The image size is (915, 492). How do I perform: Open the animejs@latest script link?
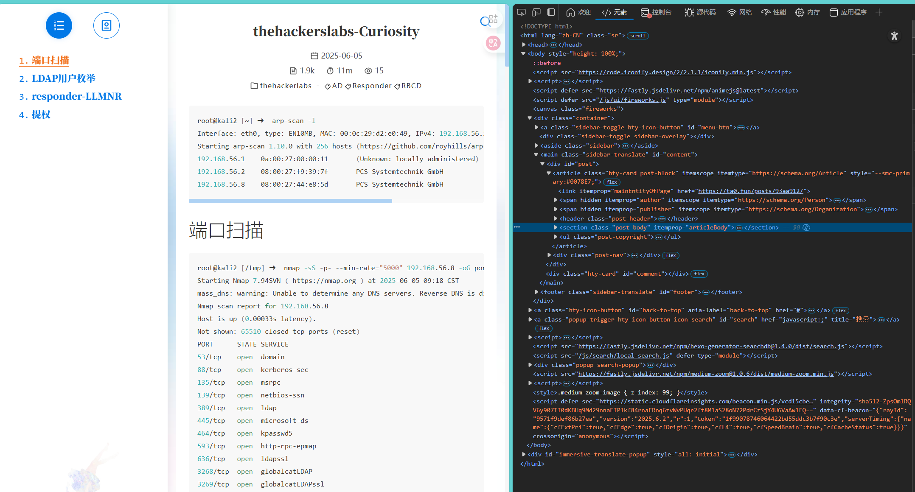pyautogui.click(x=679, y=90)
